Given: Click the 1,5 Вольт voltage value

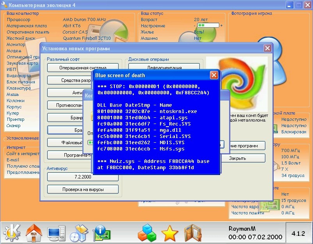Looking at the screenshot, I should (291, 163).
